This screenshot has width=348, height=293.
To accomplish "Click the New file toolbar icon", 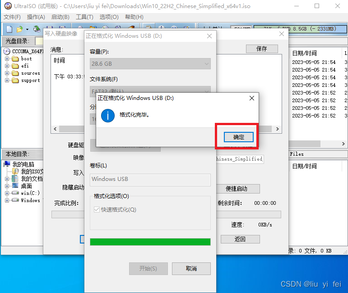I will pos(9,29).
